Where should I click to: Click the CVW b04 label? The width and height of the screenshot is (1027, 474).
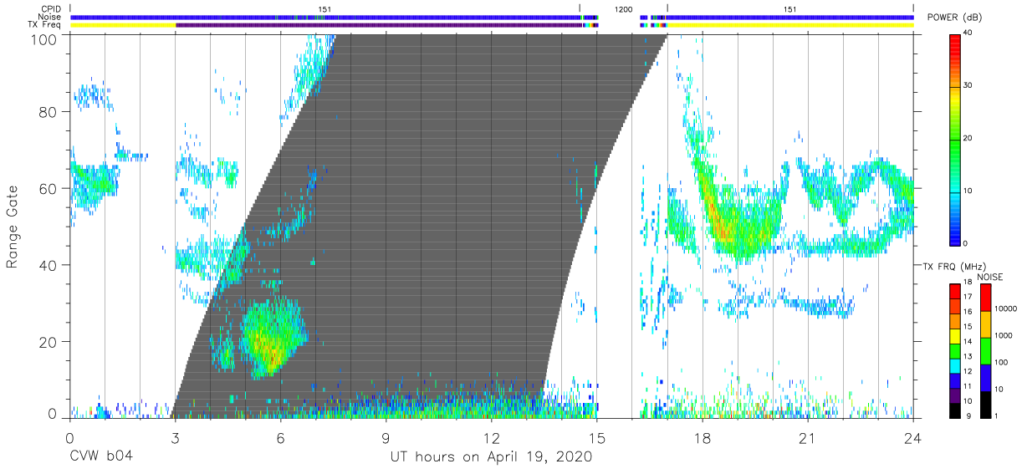(x=100, y=456)
